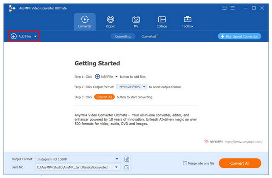272x178 pixels.
Task: Open the MV tab
Action: click(x=136, y=22)
